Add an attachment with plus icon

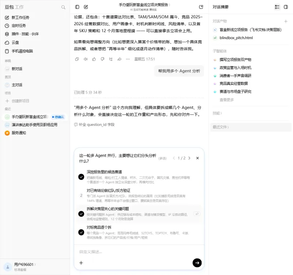[x=81, y=263]
